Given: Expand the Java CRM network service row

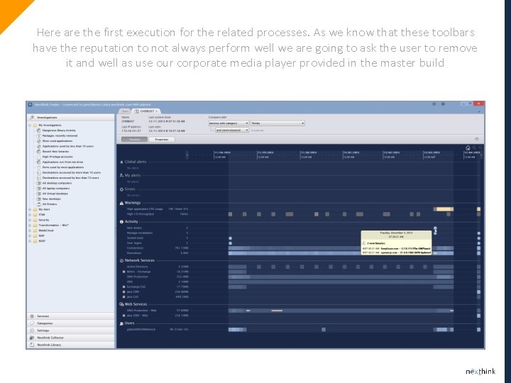Looking at the screenshot, I should [x=123, y=292].
